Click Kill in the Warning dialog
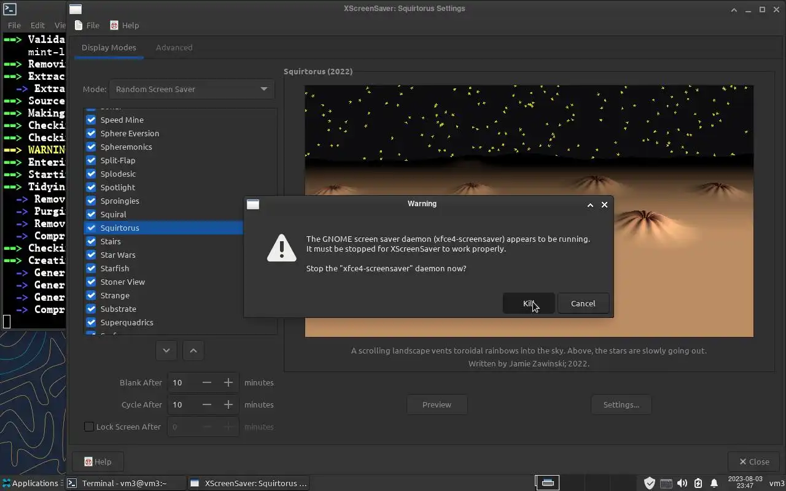Image resolution: width=786 pixels, height=491 pixels. [x=529, y=303]
